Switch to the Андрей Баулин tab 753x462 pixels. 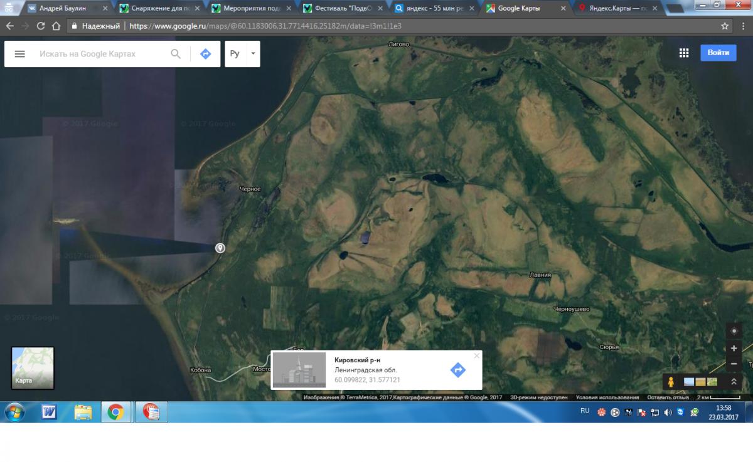61,8
